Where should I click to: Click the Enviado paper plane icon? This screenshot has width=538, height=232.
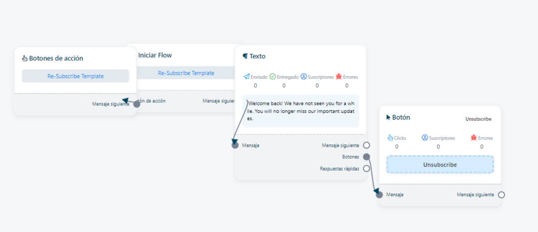coord(246,77)
